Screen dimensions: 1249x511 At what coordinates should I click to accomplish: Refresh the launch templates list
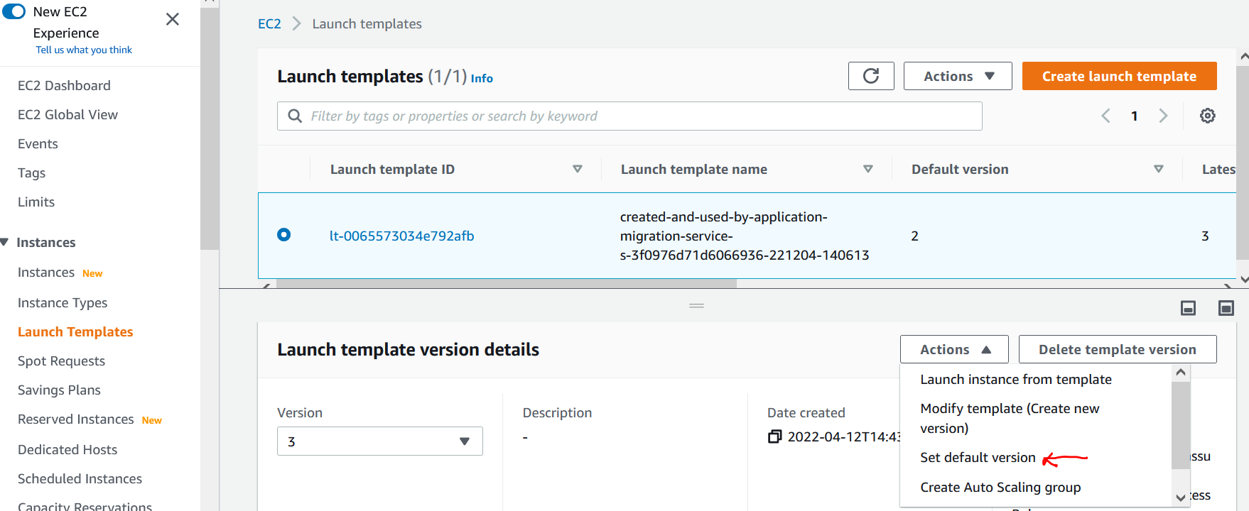[x=871, y=76]
